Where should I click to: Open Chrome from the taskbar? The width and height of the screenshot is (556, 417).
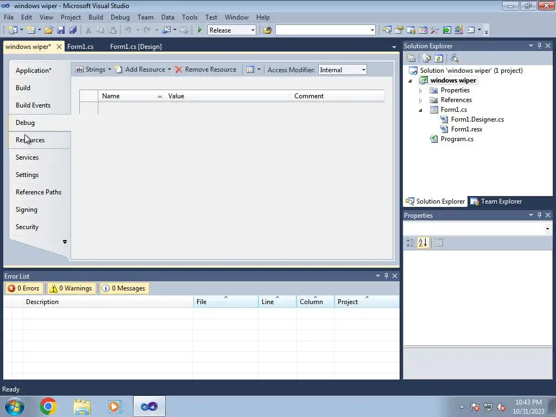48,406
